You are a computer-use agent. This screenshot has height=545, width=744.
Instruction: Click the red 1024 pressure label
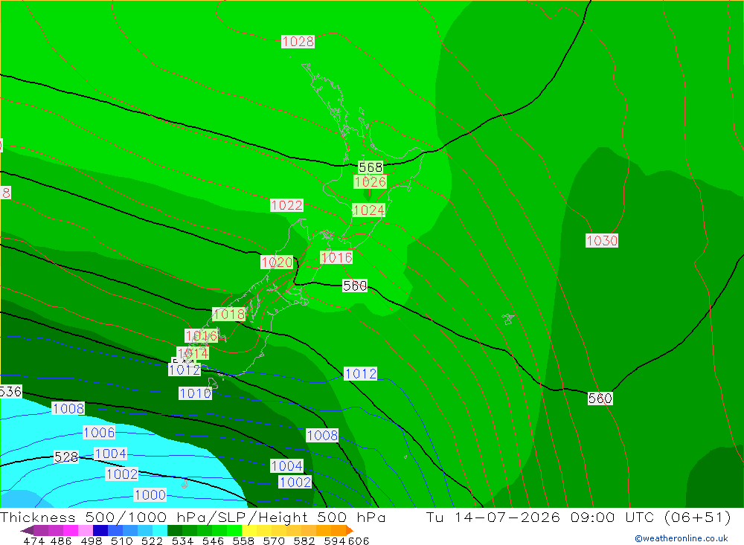[368, 210]
